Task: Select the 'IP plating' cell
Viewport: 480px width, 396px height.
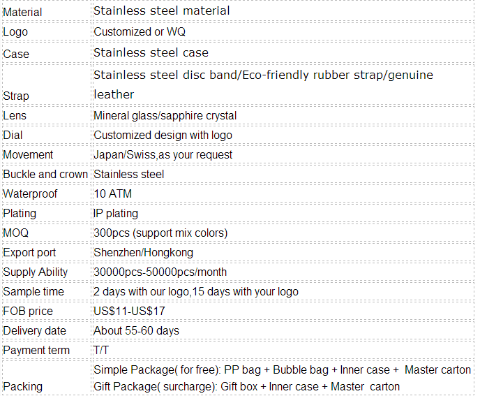Action: click(116, 213)
